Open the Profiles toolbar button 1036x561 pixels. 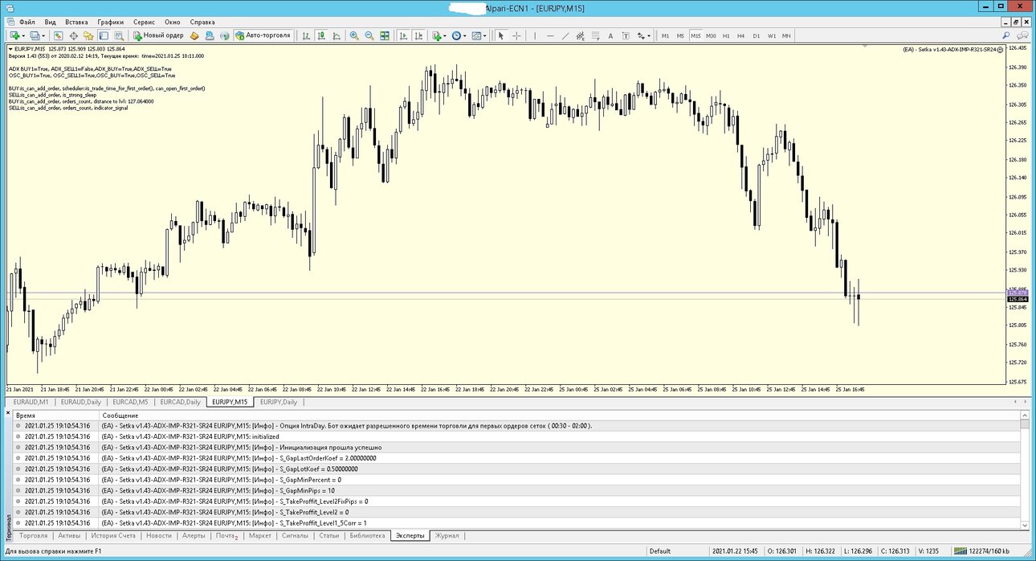coord(37,35)
